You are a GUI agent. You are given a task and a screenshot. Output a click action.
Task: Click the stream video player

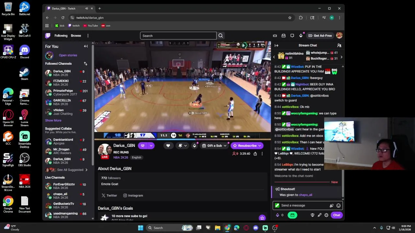tap(183, 91)
